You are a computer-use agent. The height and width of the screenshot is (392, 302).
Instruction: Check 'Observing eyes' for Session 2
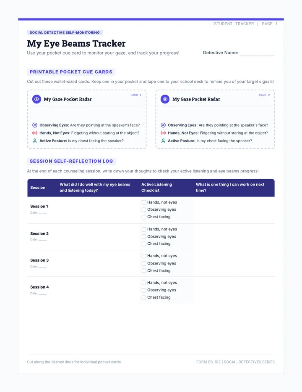pyautogui.click(x=144, y=236)
